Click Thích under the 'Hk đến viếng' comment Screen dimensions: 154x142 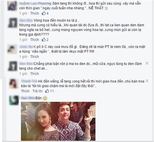coord(25,91)
